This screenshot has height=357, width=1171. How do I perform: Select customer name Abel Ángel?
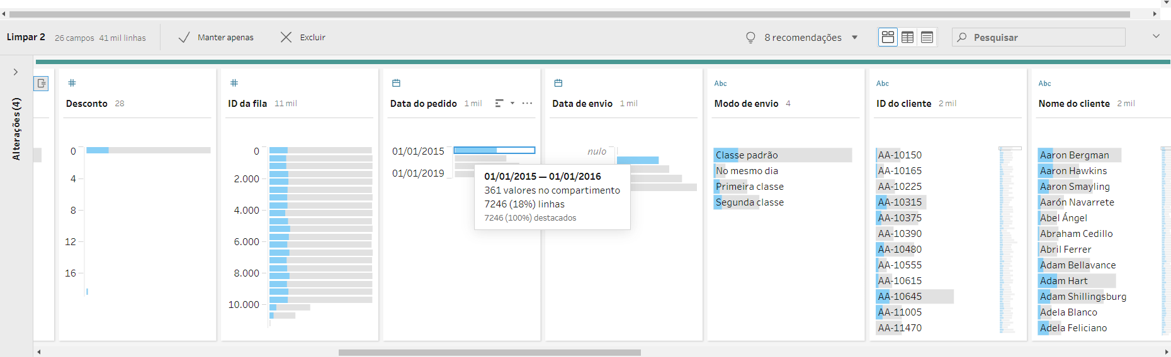coord(1064,218)
